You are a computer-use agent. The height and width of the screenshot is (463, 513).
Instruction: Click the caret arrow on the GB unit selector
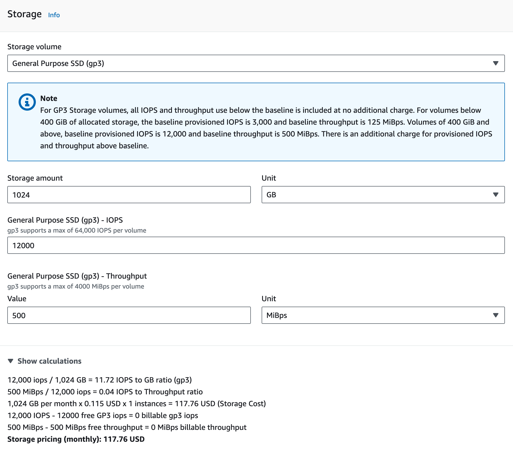(495, 195)
